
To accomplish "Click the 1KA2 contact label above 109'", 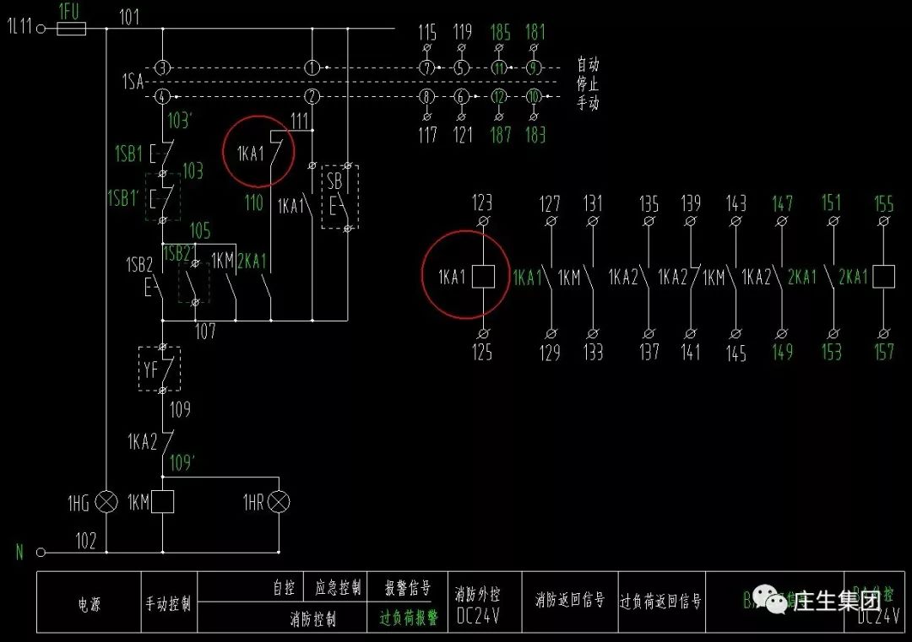I will coord(143,442).
